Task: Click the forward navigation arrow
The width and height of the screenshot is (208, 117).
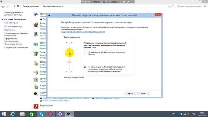Action: click(7, 6)
